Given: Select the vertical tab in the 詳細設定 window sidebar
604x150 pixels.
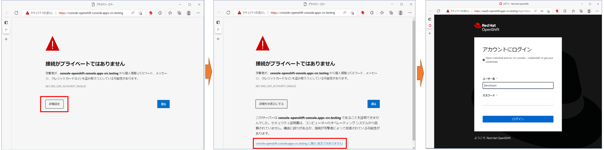Looking at the screenshot, I should (6, 30).
